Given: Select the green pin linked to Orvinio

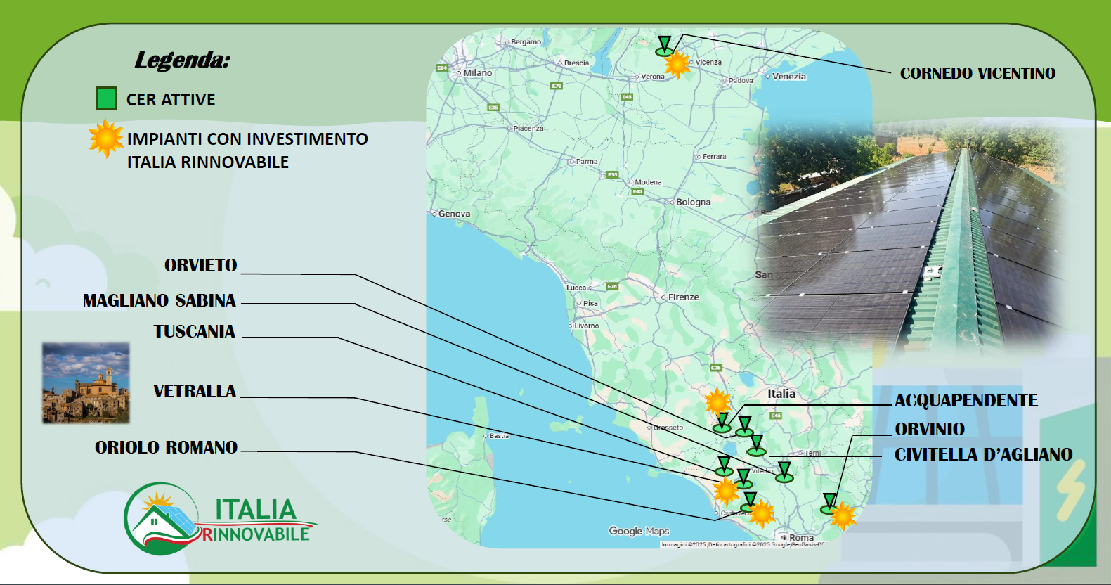Looking at the screenshot, I should coord(829,504).
